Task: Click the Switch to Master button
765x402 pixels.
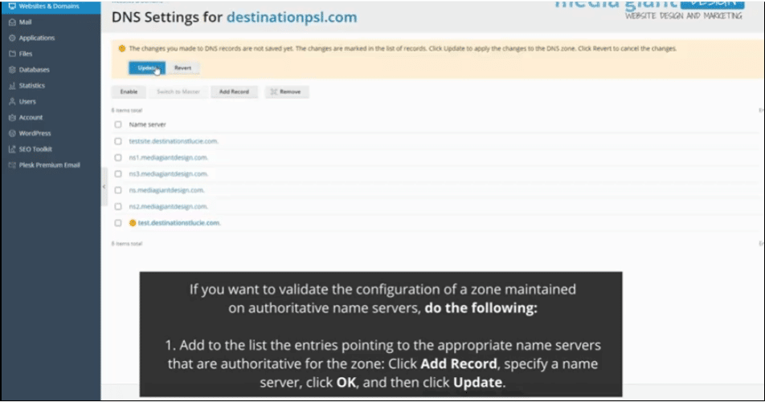Action: [178, 91]
